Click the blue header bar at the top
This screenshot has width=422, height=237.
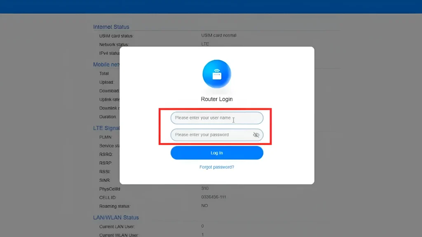(x=211, y=6)
